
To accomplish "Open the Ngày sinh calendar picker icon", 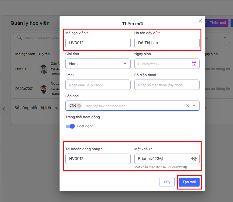I will tap(194, 64).
